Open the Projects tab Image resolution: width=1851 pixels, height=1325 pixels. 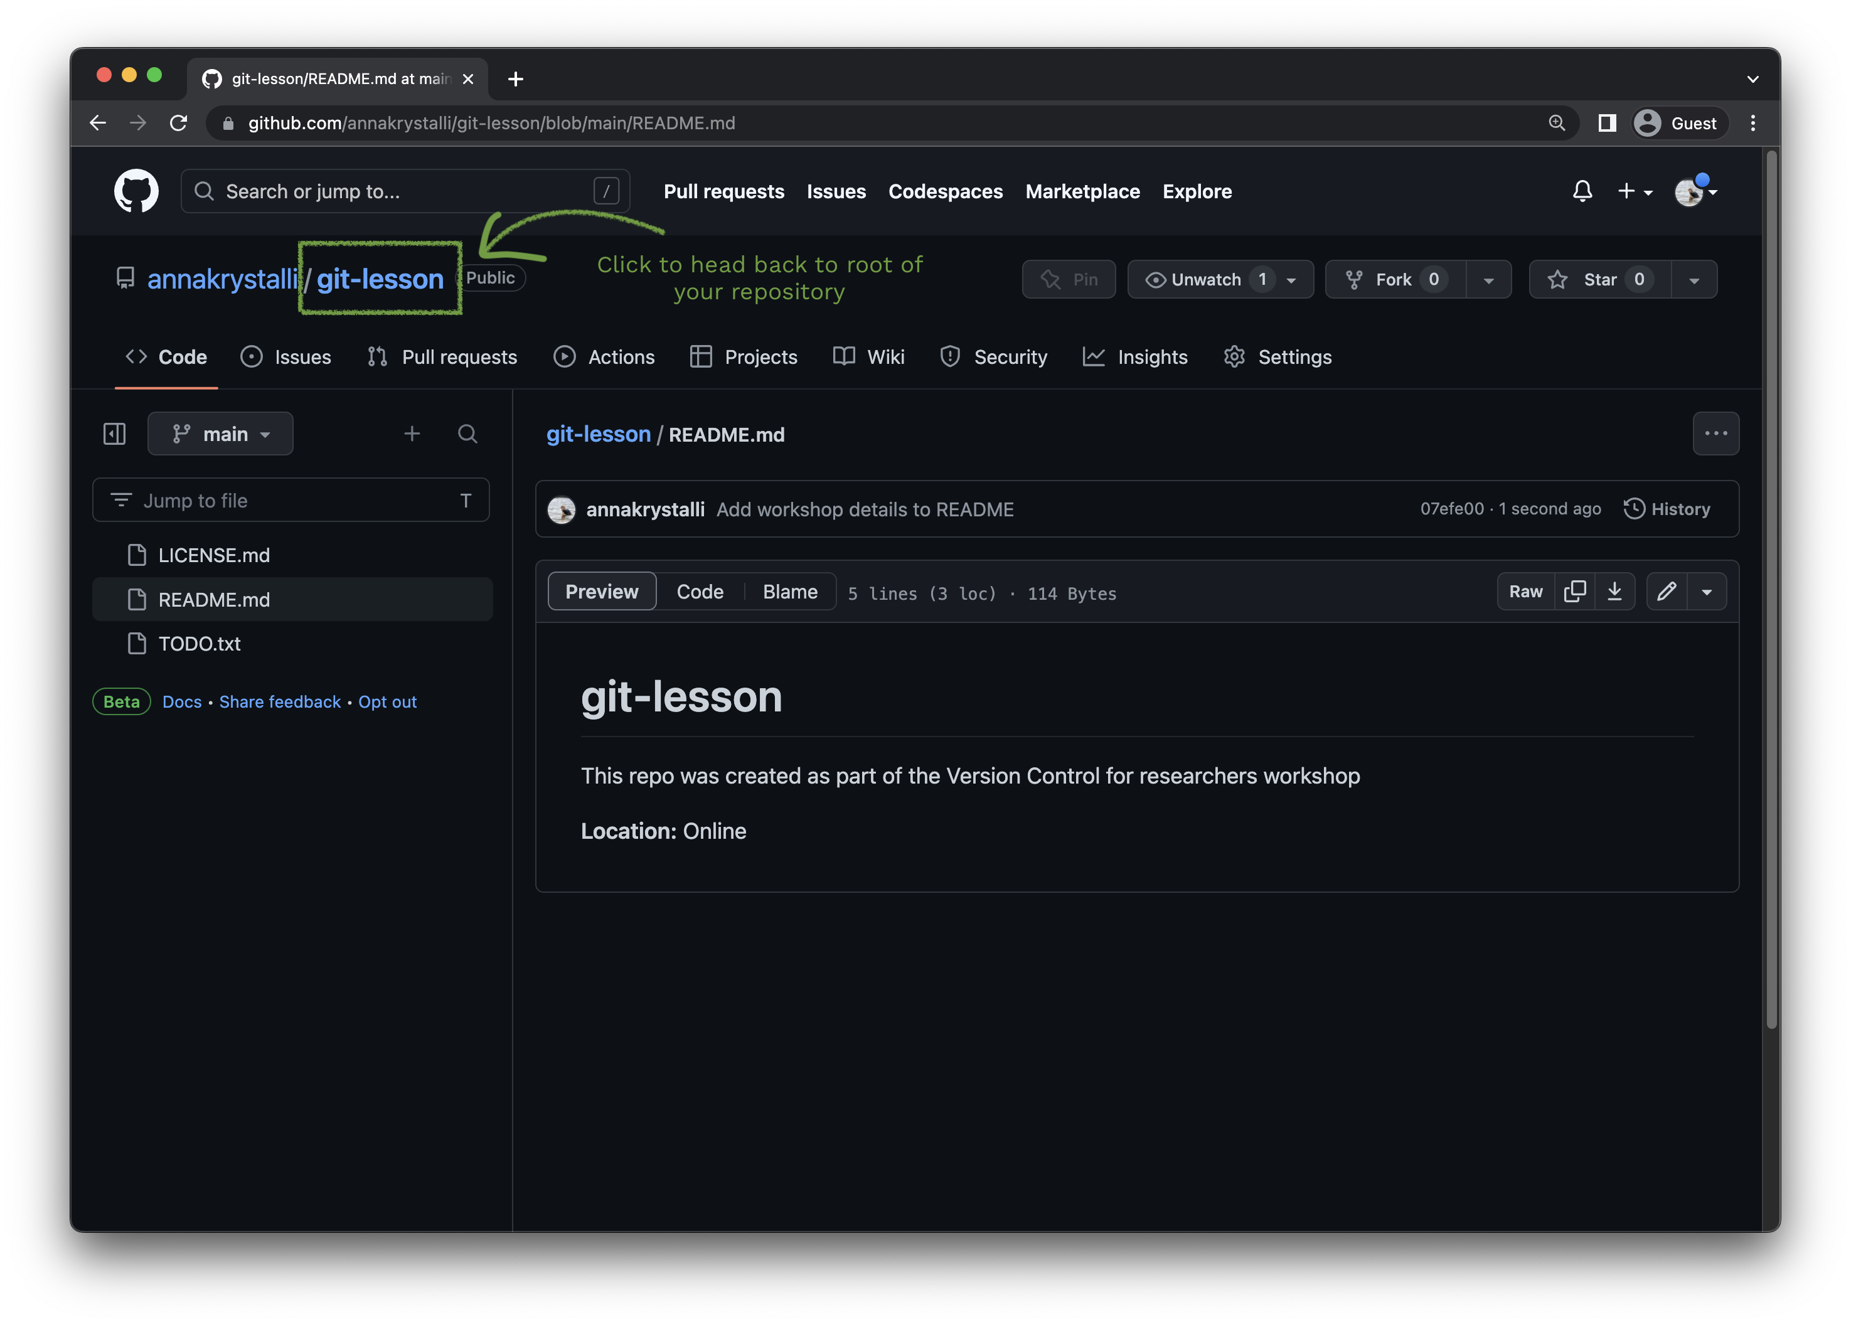pyautogui.click(x=743, y=356)
